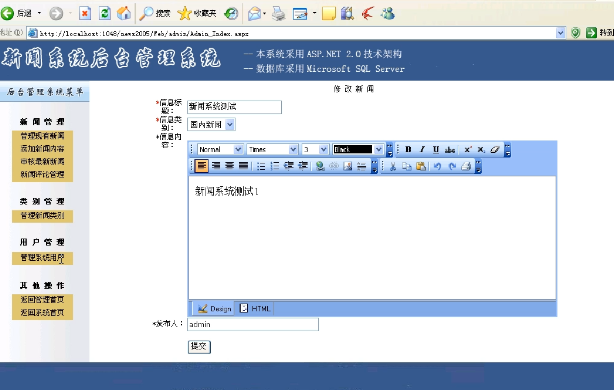Expand the font toolbar overflow chevron
Viewport: 614px width, 390px height.
[390, 149]
